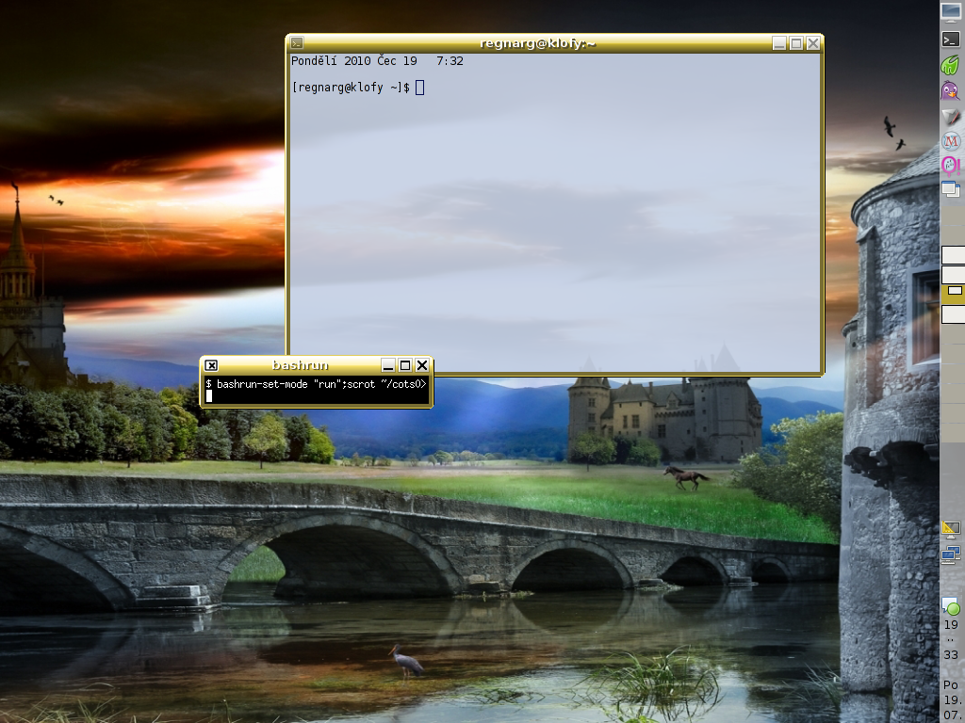Screen dimensions: 965x723
Task: Click the terminal prompt [regnarg@klofy ~]$
Action: click(351, 88)
